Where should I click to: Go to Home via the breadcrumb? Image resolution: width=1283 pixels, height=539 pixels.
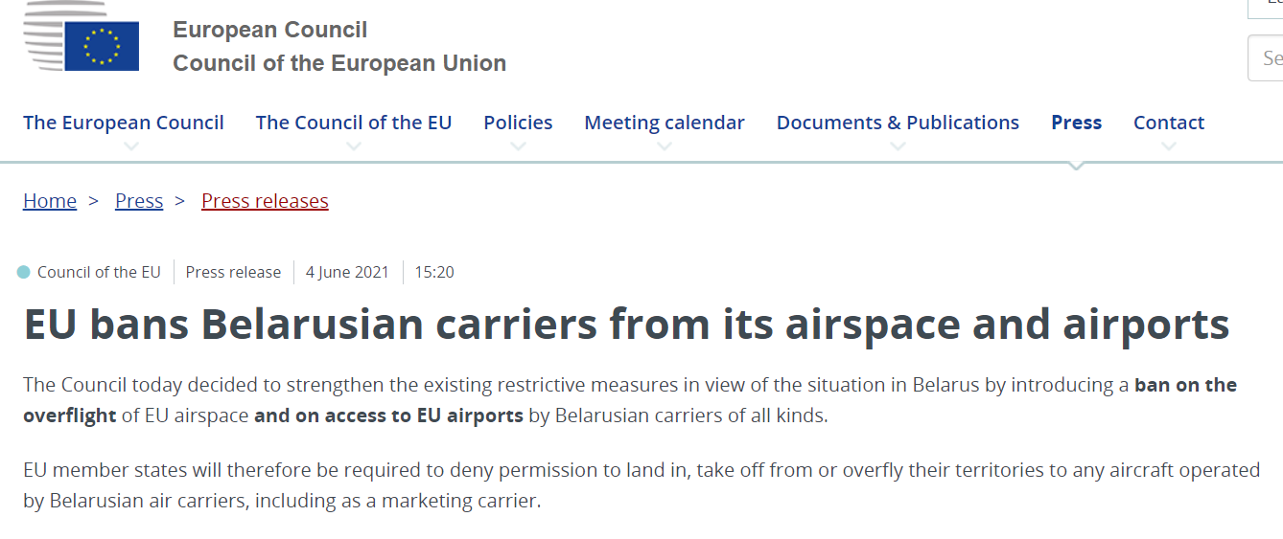click(x=50, y=201)
